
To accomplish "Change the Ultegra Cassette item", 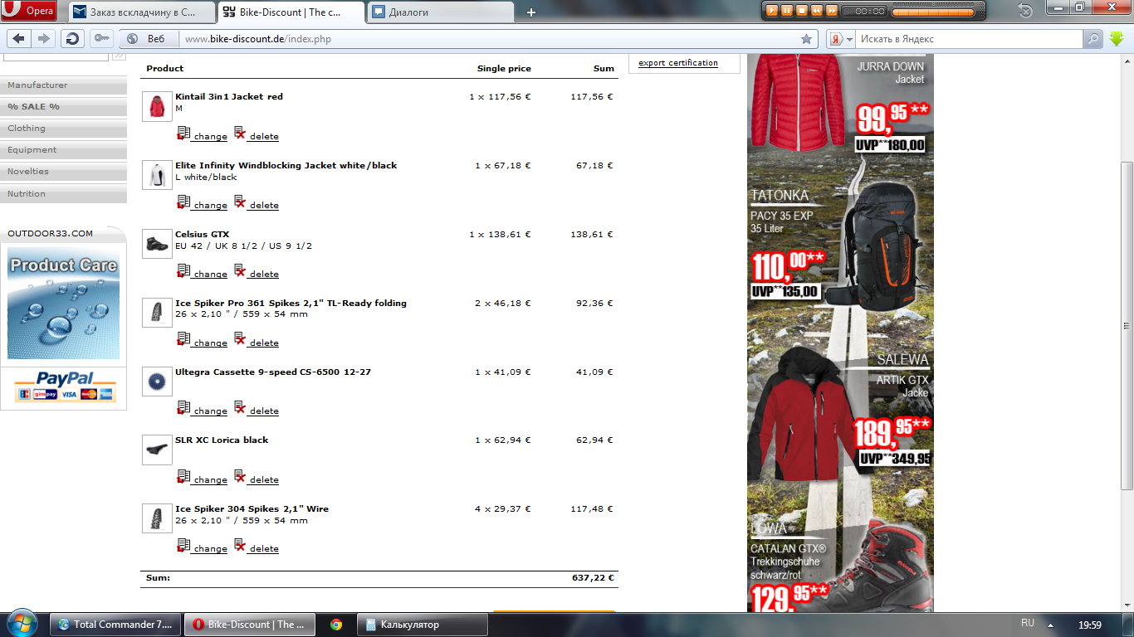I will click(x=202, y=409).
